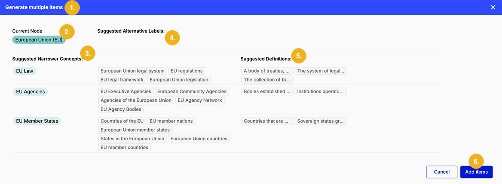
Task: Click the European Union (EU) current node tag
Action: [x=39, y=39]
